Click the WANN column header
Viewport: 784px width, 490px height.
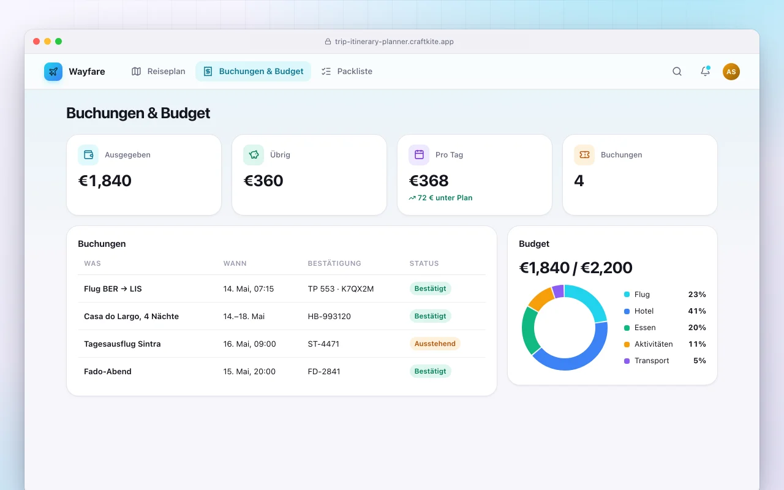click(235, 263)
